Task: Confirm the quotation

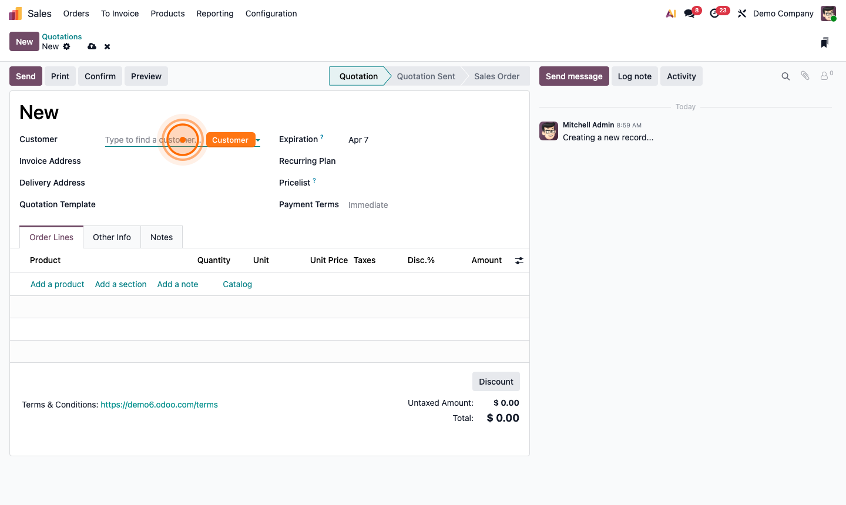Action: (x=100, y=76)
